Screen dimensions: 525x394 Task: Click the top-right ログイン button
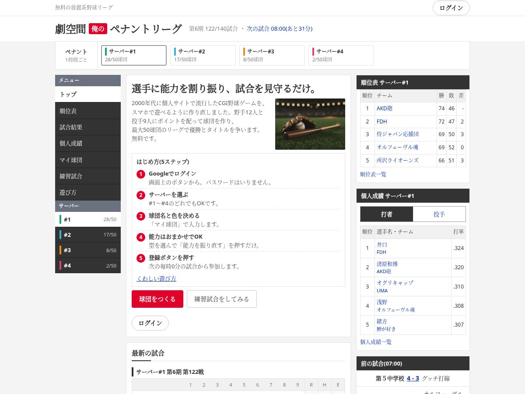coord(451,8)
